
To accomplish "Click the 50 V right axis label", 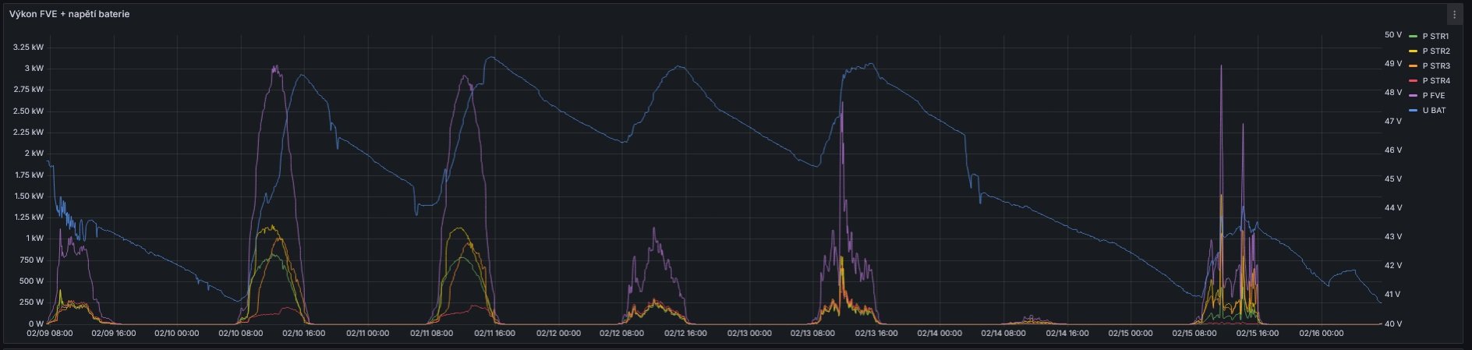I will coord(1392,35).
